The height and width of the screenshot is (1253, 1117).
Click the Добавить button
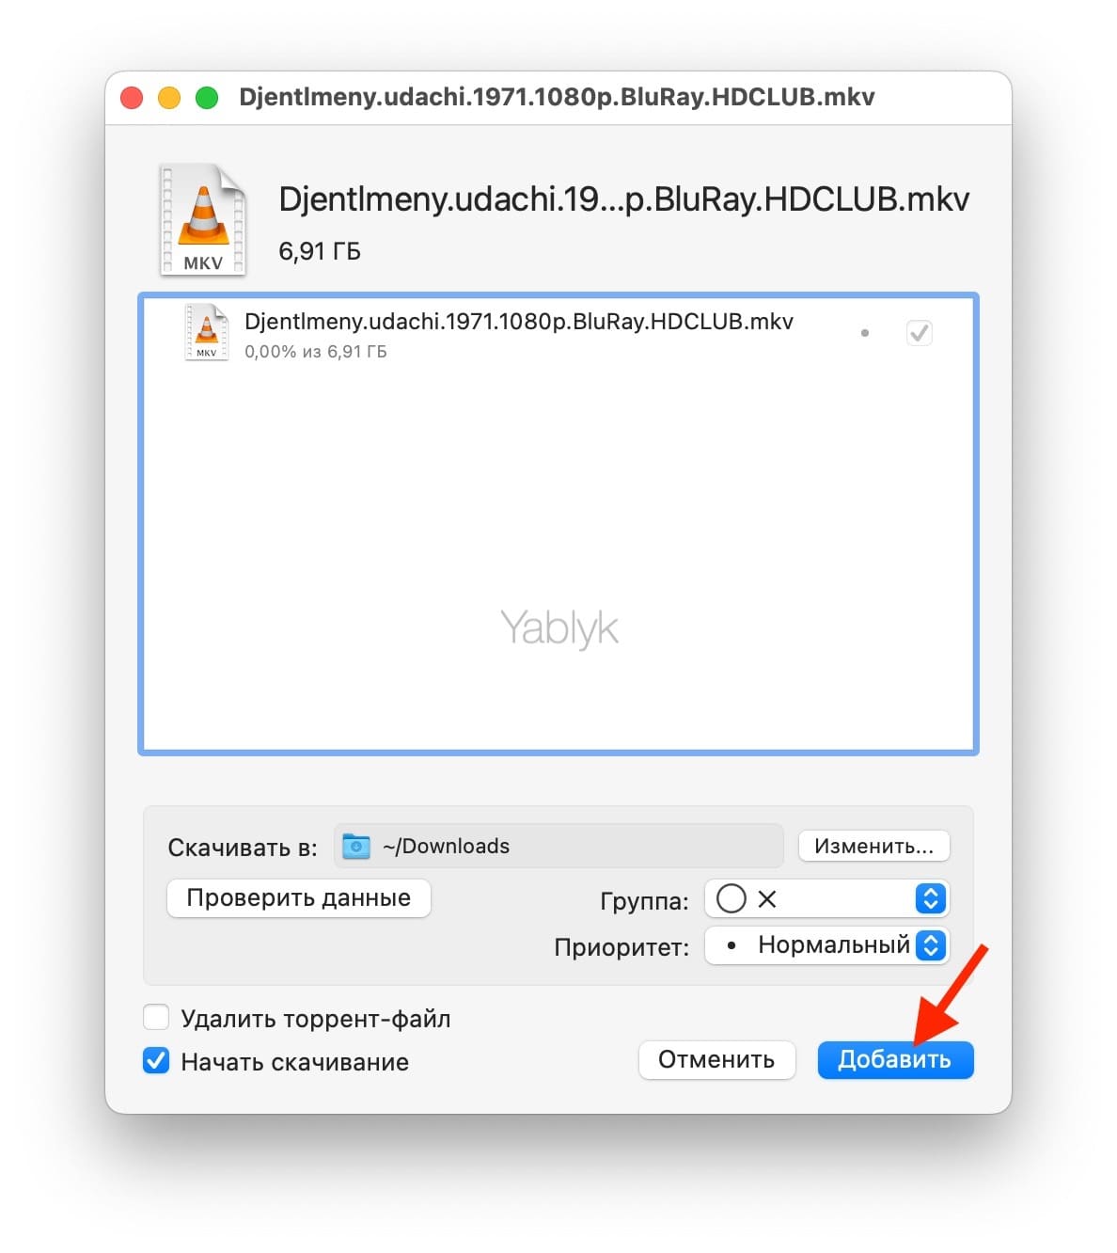click(895, 1059)
